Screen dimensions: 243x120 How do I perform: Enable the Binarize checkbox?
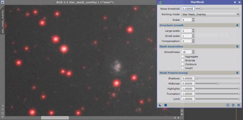coord(182,60)
